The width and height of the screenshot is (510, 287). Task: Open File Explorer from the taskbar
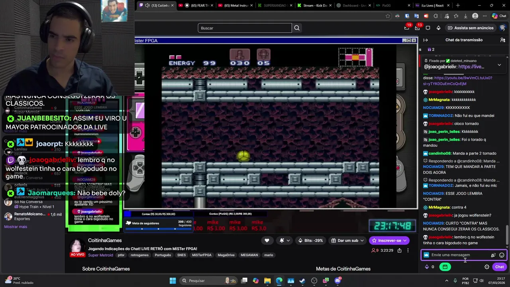tap(267, 281)
